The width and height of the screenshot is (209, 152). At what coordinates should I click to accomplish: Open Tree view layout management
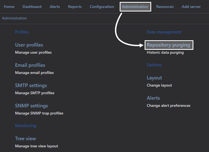coord(25,139)
